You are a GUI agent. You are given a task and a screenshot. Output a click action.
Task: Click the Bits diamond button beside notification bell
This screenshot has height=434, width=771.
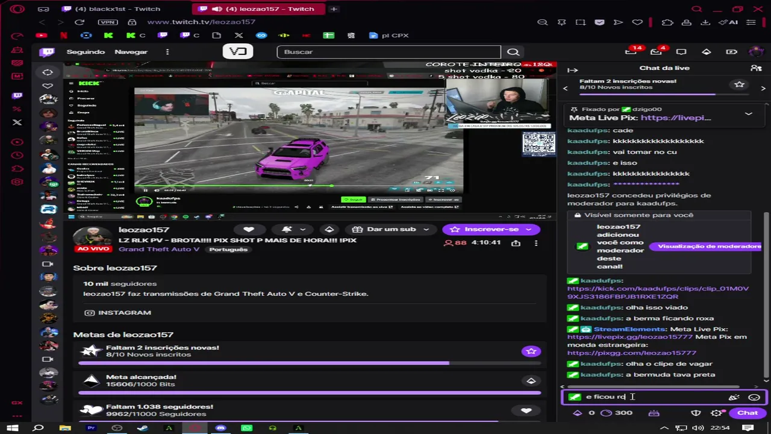[329, 230]
